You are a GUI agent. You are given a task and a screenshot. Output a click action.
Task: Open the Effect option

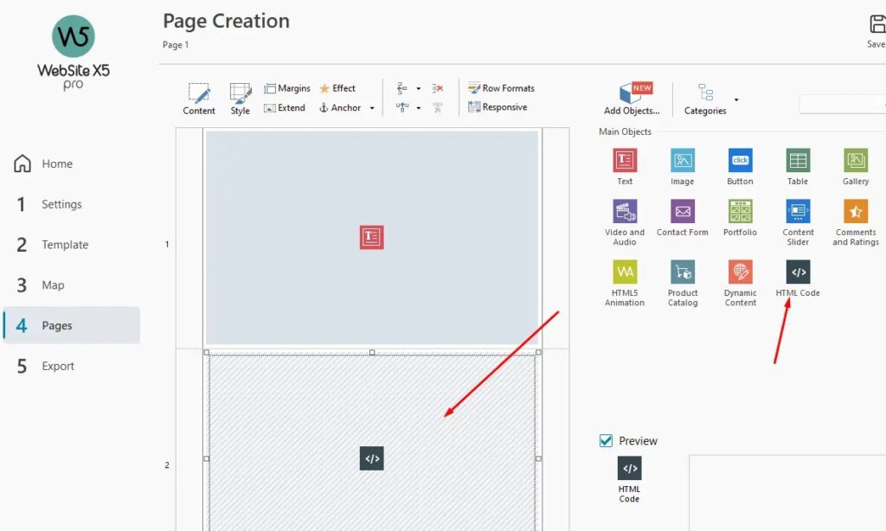tap(337, 88)
